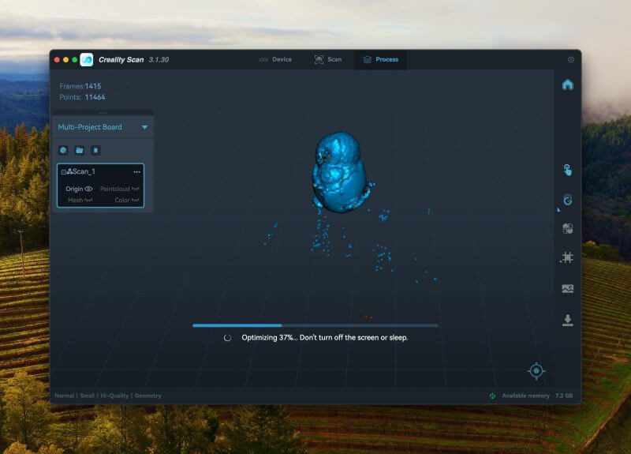Click the Small size status text
Image resolution: width=631 pixels, height=454 pixels.
pos(88,396)
